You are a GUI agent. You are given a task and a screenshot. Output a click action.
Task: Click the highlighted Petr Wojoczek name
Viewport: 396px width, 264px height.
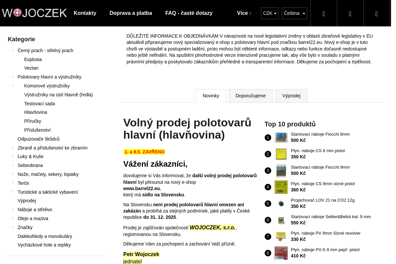tap(141, 254)
